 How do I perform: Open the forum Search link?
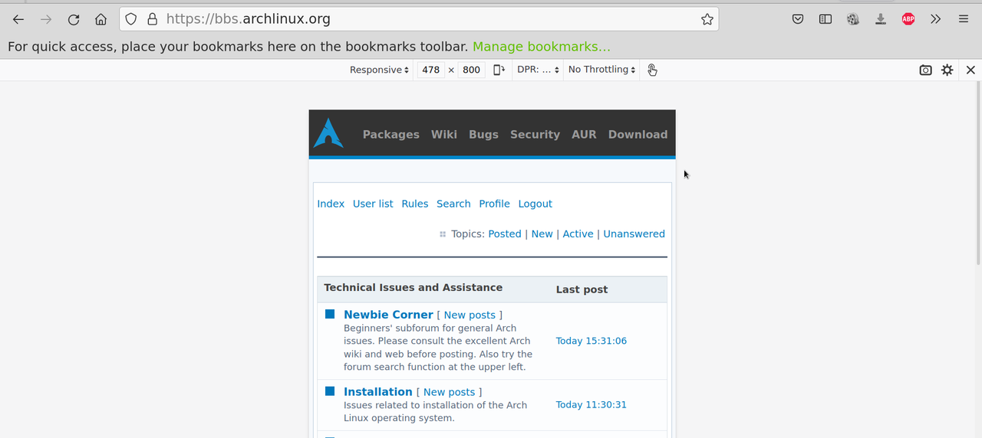click(453, 204)
